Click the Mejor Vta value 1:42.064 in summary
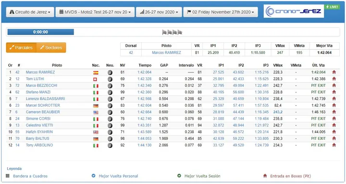Viewport: 346px width, 184px height. [324, 52]
